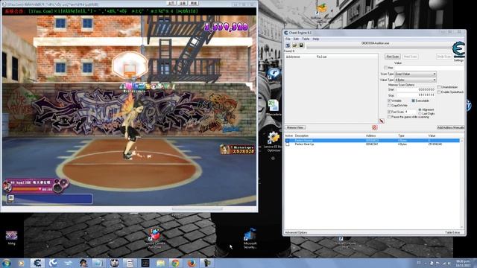Select the Last Digits radio button
Image resolution: width=477 pixels, height=268 pixels.
[x=420, y=114]
